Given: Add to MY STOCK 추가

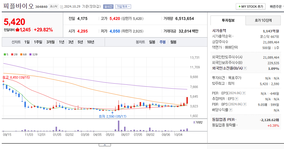Looking at the screenshot, I should click(250, 6).
